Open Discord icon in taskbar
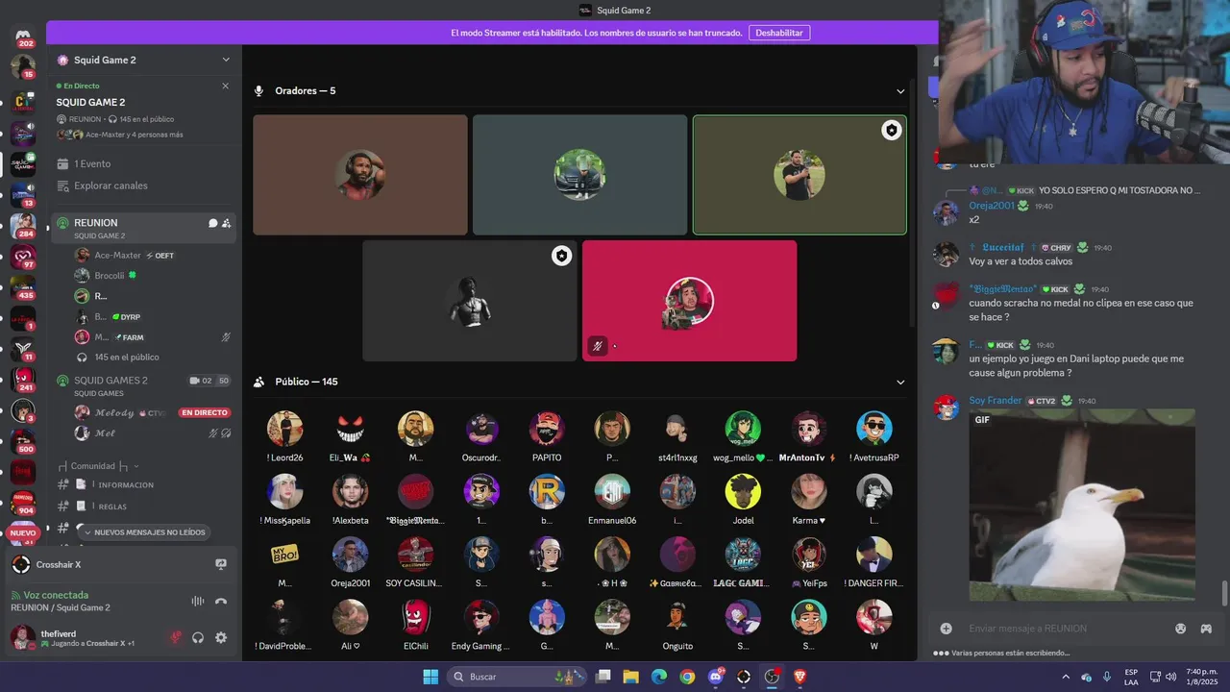Image resolution: width=1230 pixels, height=692 pixels. (716, 677)
